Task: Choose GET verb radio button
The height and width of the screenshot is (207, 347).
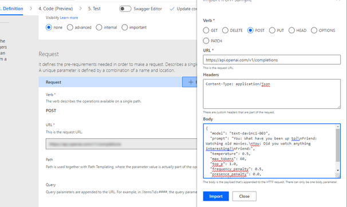Action: point(206,30)
